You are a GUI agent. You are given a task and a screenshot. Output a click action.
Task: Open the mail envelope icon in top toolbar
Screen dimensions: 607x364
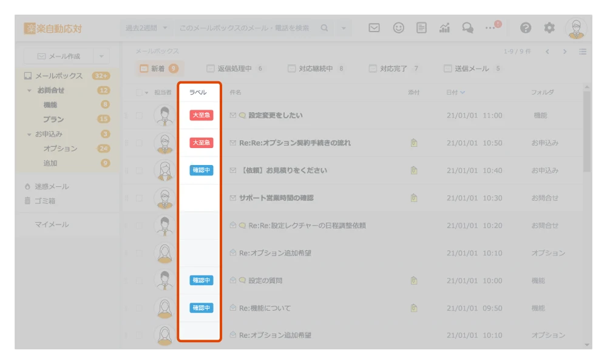(x=374, y=28)
